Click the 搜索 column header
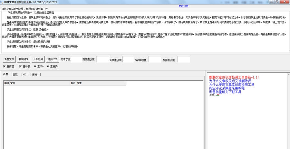290x149 pixels. coord(101,83)
